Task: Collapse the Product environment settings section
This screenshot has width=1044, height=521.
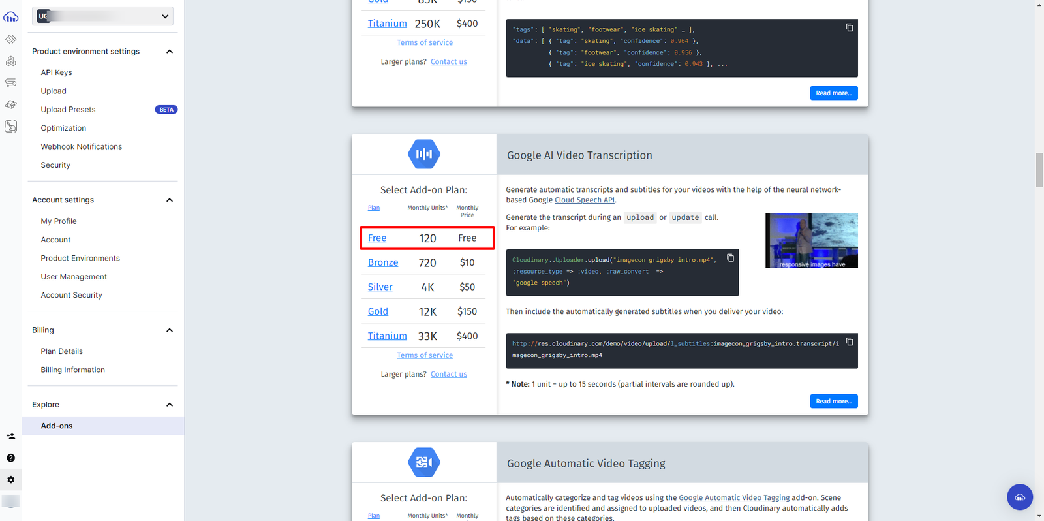Action: click(x=170, y=52)
